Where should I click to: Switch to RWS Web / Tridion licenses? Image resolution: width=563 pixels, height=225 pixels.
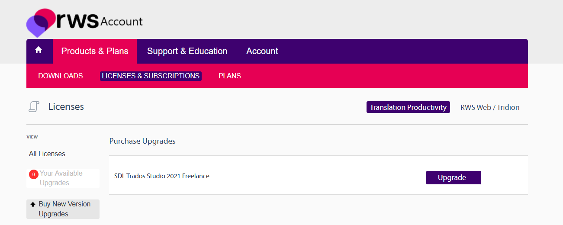pos(489,107)
